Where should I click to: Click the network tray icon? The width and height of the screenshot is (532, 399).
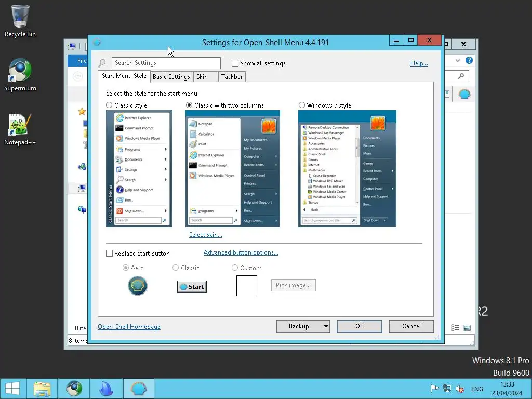447,389
